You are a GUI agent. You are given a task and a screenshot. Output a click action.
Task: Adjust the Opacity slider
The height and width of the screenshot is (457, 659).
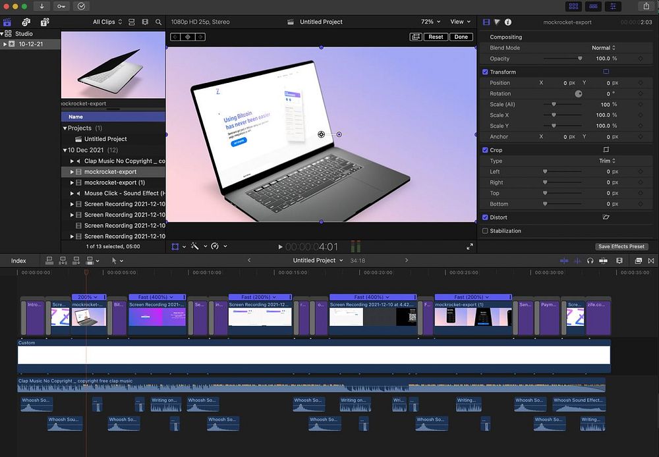[x=580, y=59]
